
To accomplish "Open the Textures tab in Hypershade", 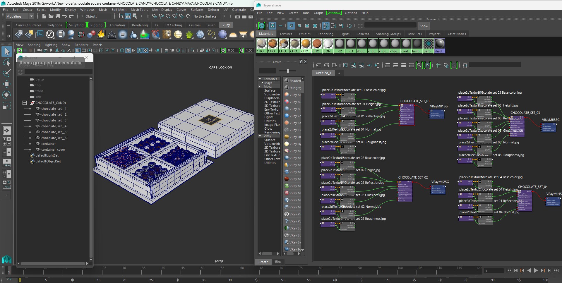I will [286, 34].
